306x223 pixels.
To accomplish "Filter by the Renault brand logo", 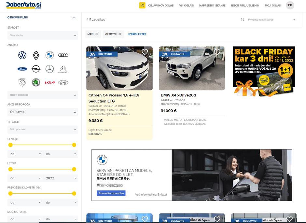I will [x=36, y=55].
